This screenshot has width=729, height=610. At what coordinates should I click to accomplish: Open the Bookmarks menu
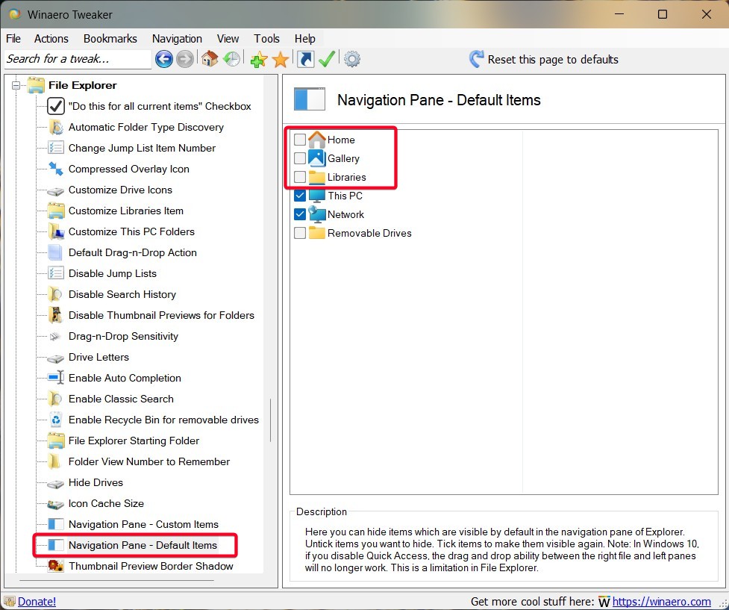(x=110, y=39)
